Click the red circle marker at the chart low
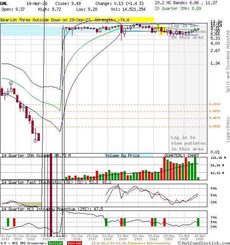Screen dimensions: 230x245 pos(35,141)
